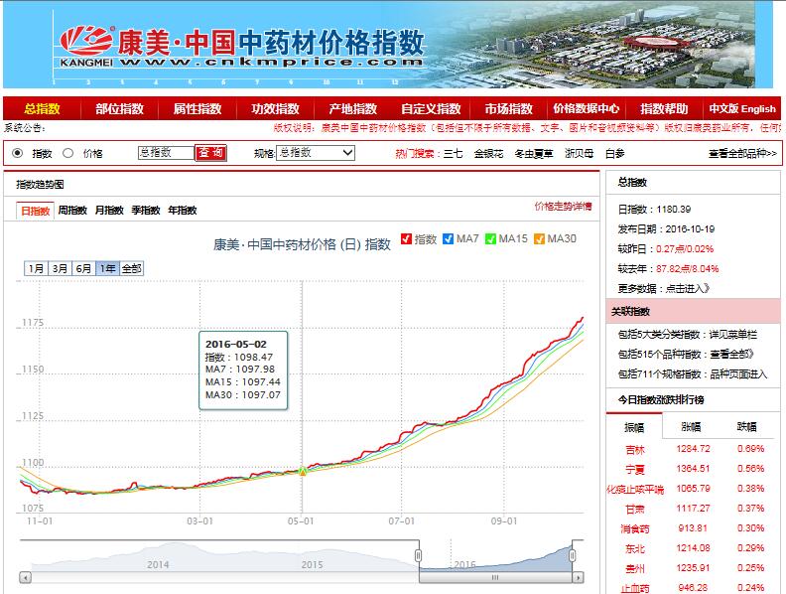This screenshot has width=786, height=594.
Task: Toggle the MA7 series checkbox
Action: [x=449, y=238]
